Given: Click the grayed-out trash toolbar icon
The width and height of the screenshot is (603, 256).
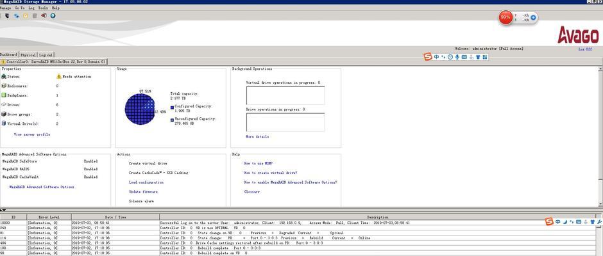Looking at the screenshot, I should coord(35,16).
